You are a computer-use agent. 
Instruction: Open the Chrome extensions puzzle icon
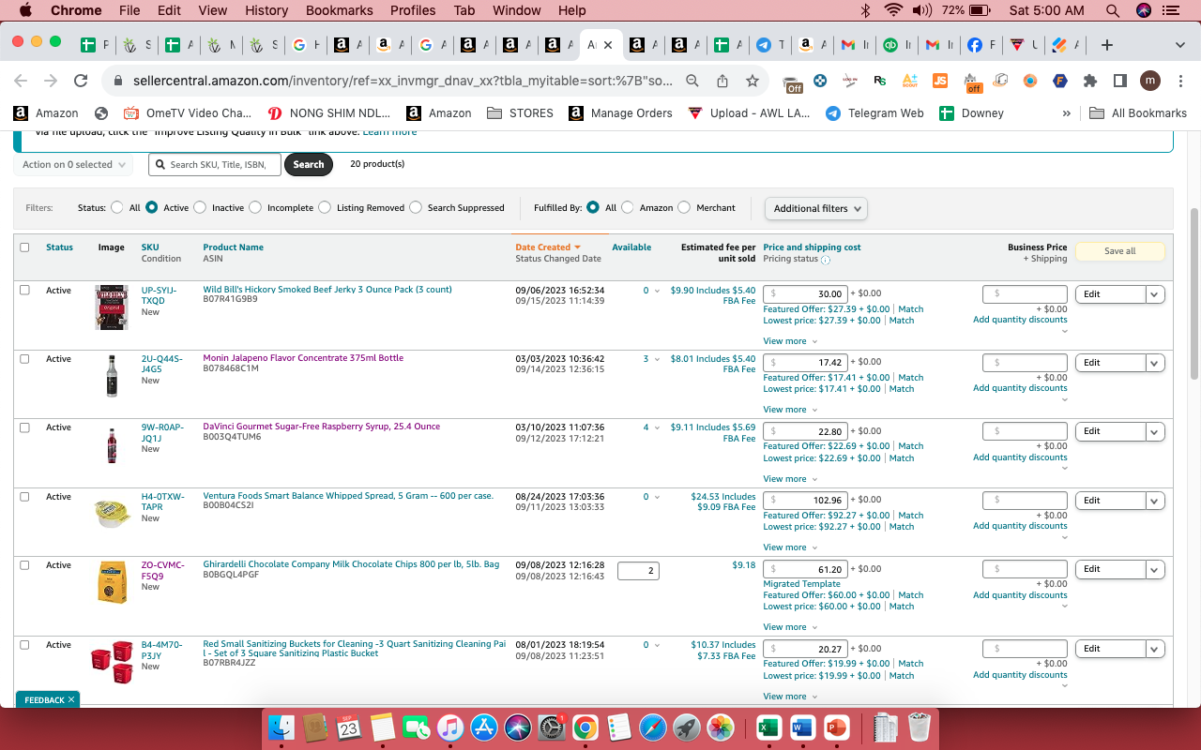[x=1090, y=81]
